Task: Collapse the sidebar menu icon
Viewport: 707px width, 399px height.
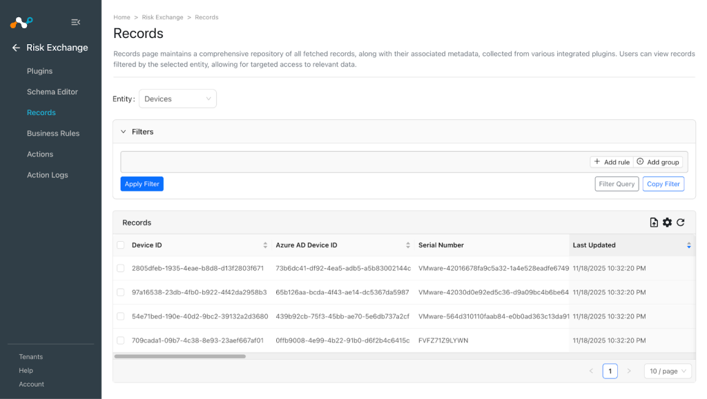Action: [x=76, y=22]
